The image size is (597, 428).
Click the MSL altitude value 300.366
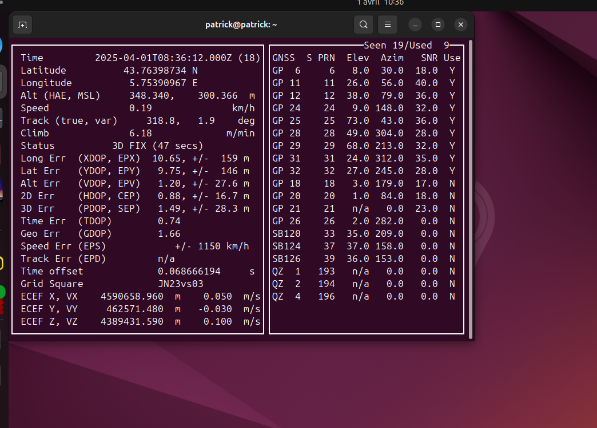tap(218, 95)
